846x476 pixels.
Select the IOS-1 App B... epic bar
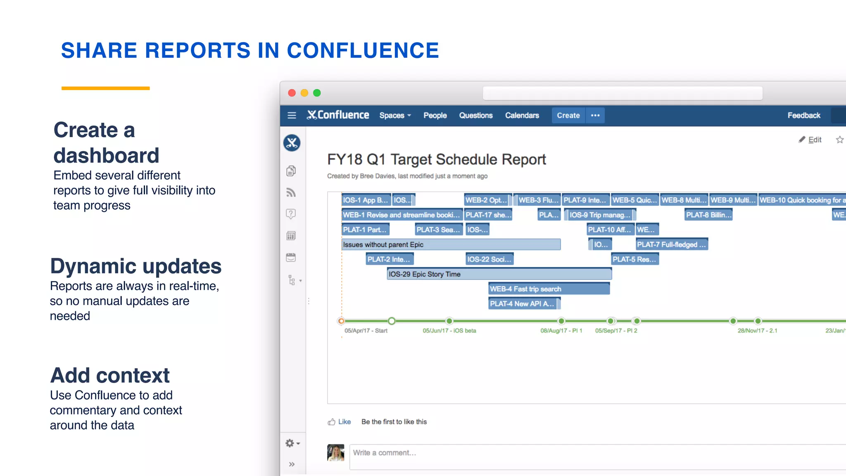click(366, 200)
